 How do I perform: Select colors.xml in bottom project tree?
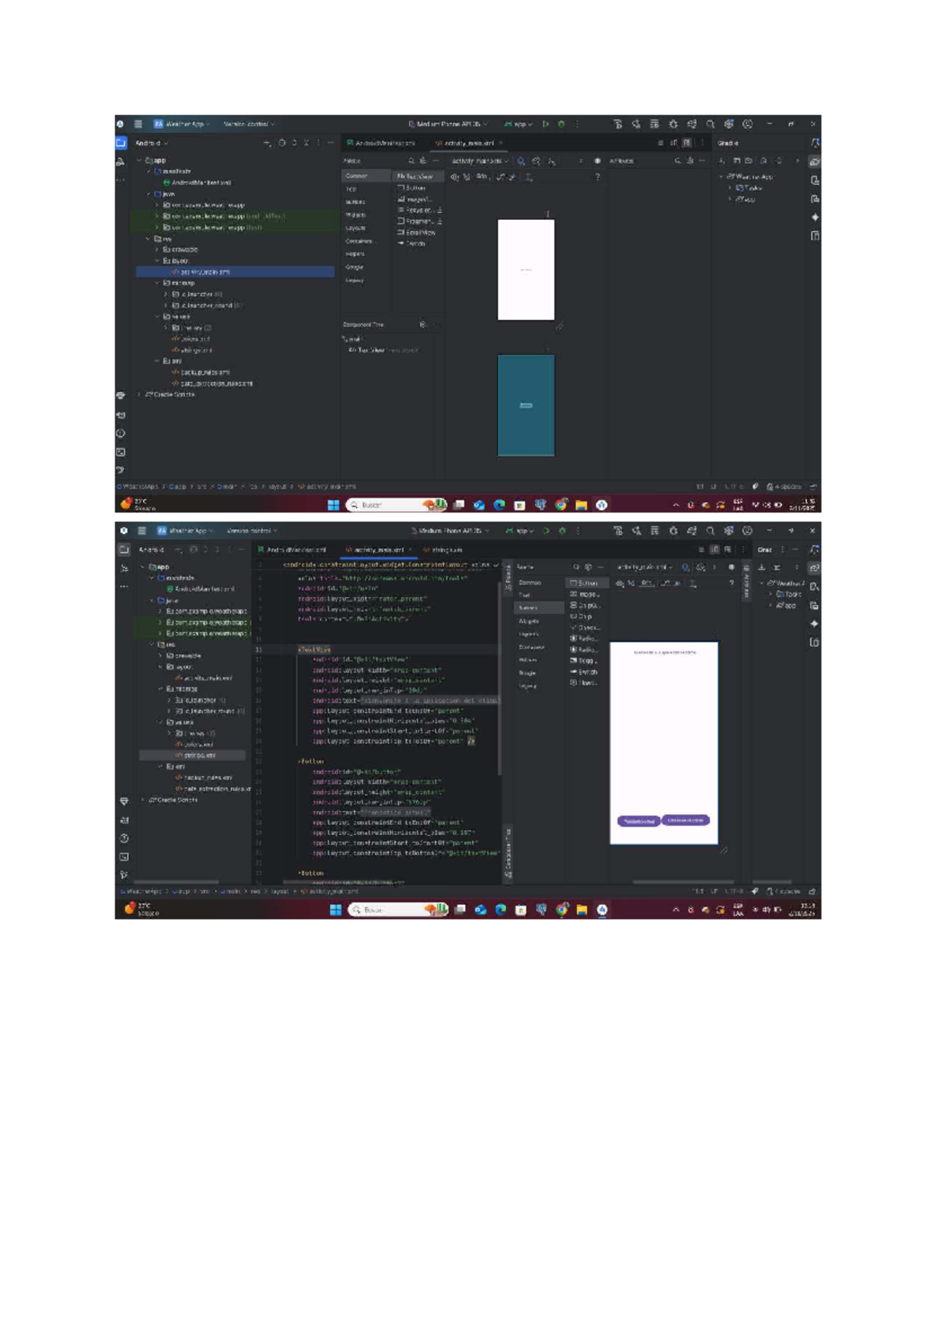point(194,744)
